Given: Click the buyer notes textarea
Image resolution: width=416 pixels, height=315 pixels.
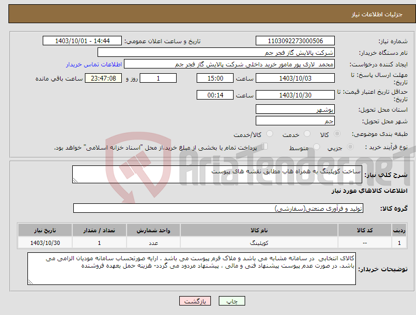Looking at the screenshot, I should coord(191,269).
